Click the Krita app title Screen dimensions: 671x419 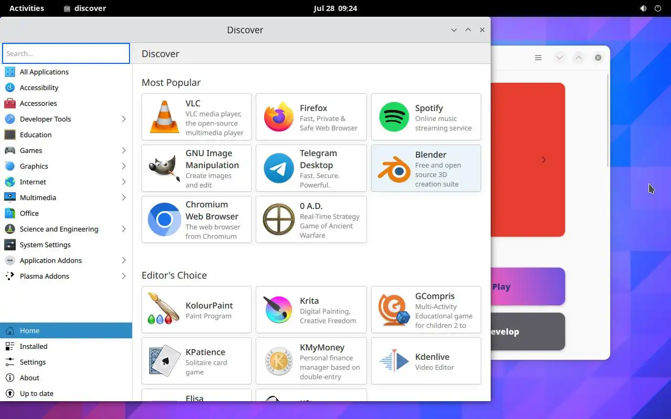coord(309,301)
